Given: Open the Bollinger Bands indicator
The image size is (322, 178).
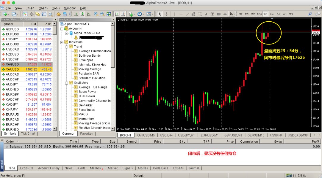Looking at the screenshot, I should [x=89, y=55].
